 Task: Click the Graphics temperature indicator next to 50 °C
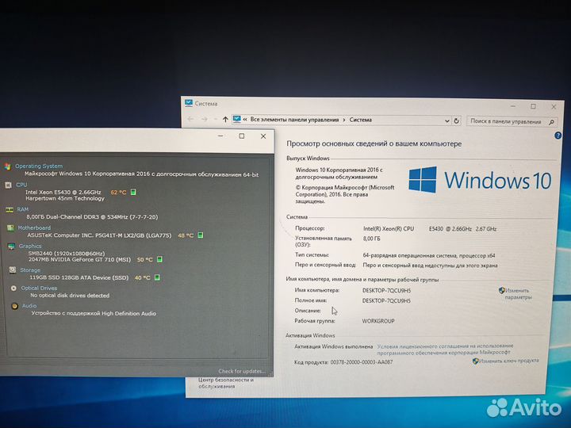(159, 259)
